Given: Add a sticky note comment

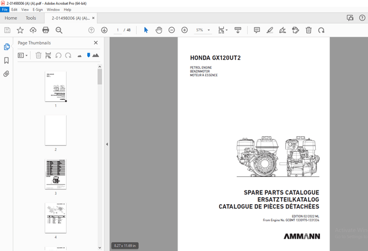Looking at the screenshot, I should pyautogui.click(x=257, y=30).
